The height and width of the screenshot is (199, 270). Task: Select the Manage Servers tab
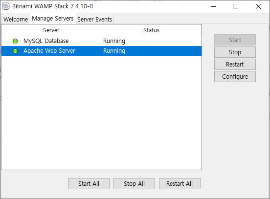tap(52, 18)
